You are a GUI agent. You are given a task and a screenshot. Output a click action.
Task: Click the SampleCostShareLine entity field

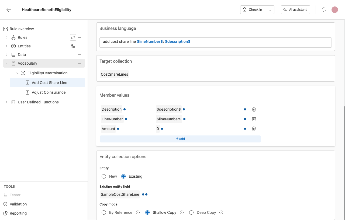[x=120, y=194]
